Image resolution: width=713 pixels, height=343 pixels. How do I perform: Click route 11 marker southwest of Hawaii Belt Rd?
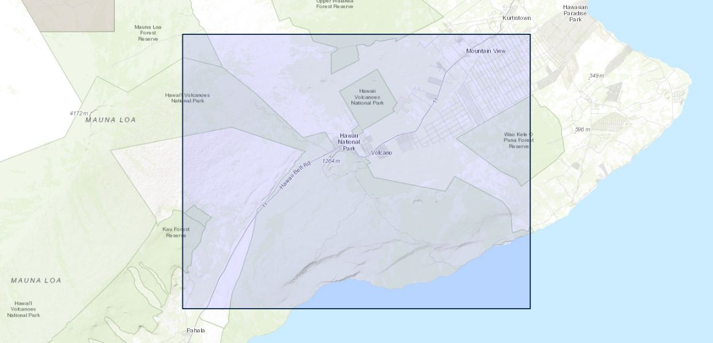pos(265,205)
